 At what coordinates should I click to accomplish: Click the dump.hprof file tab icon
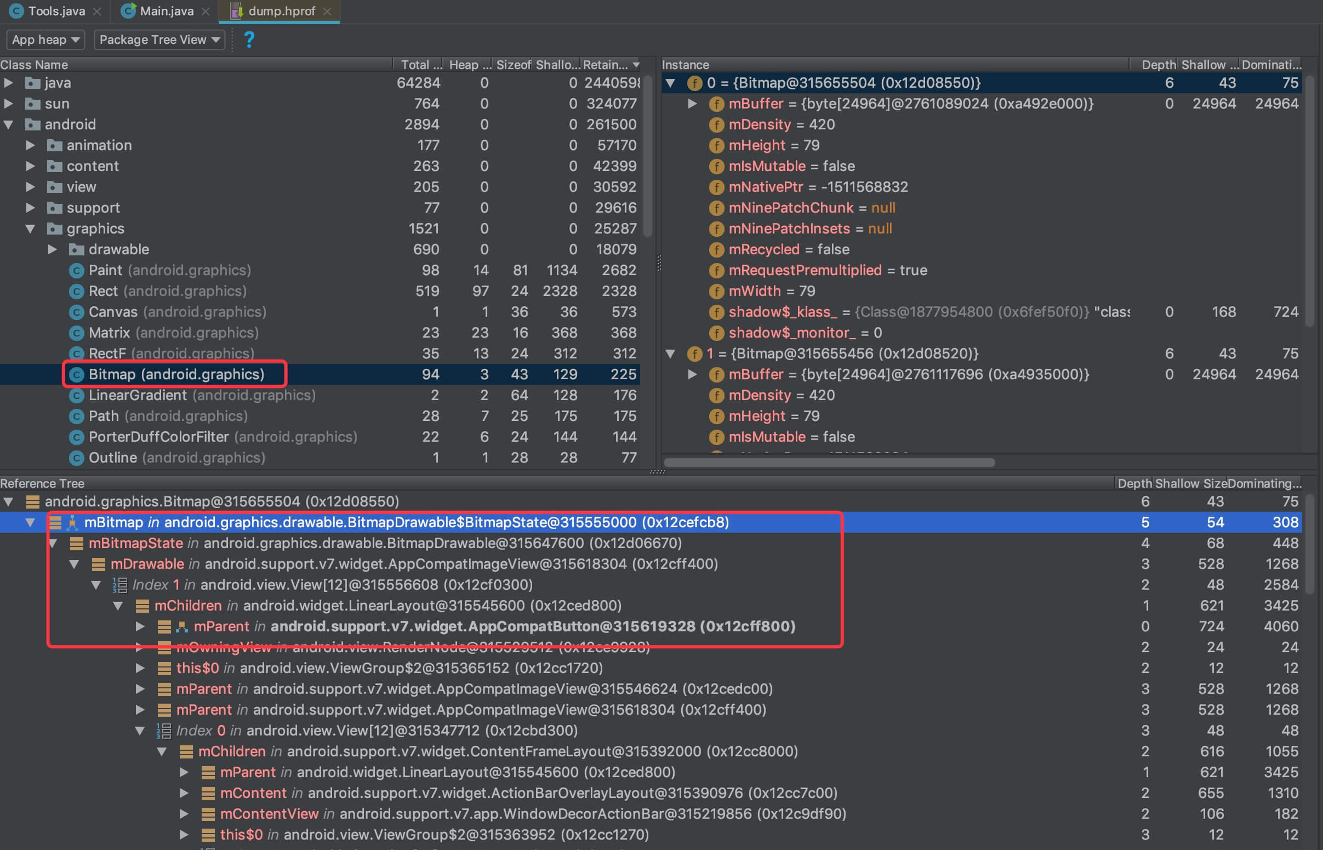tap(236, 11)
